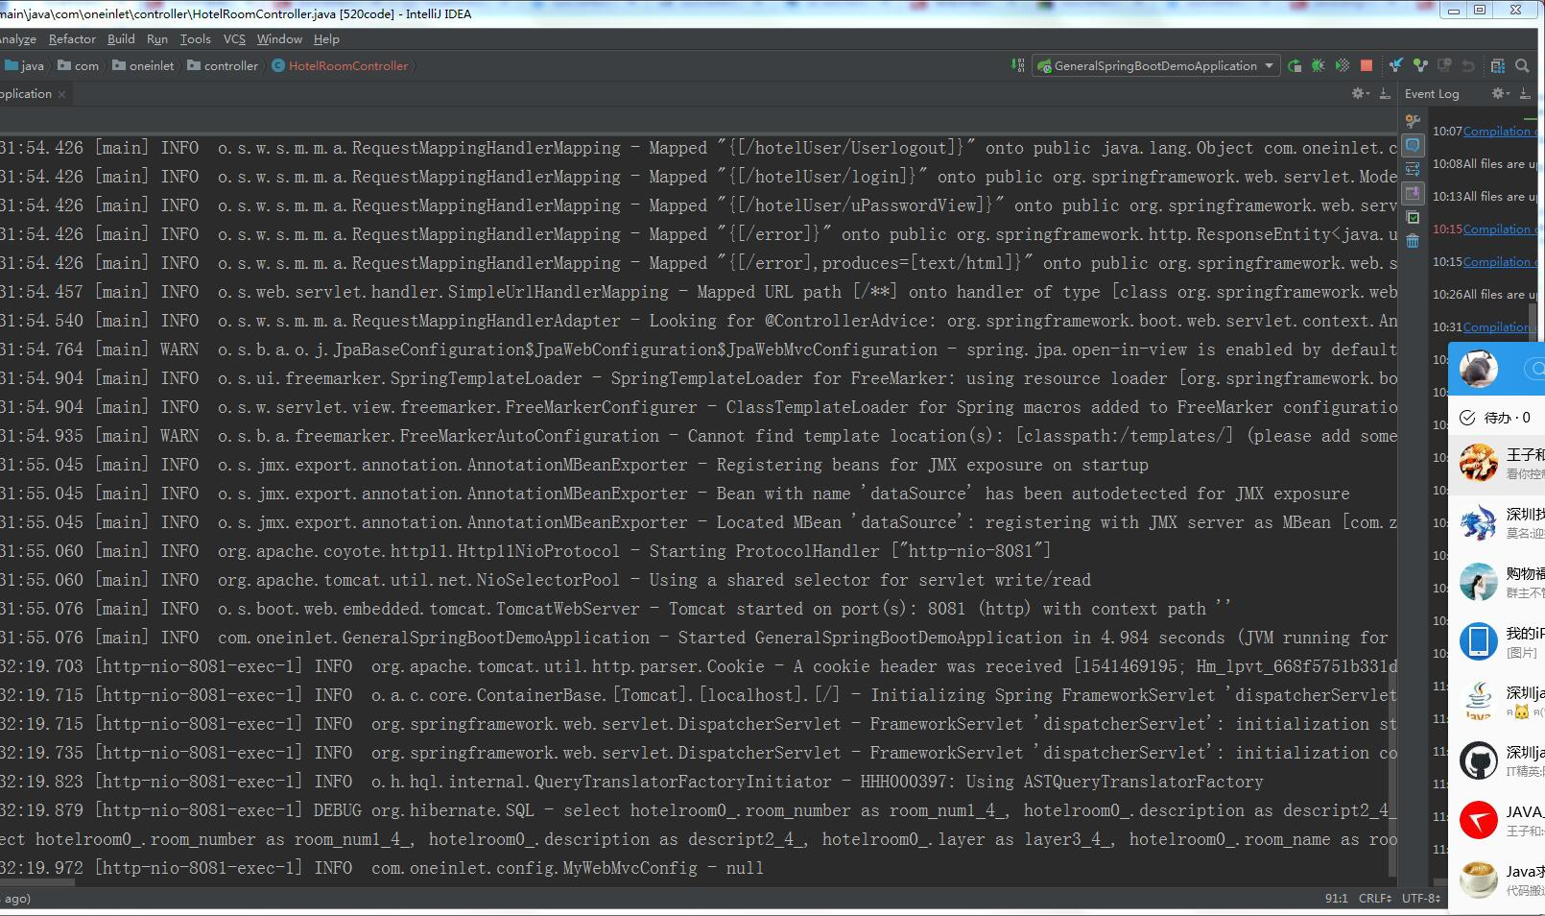
Task: Click the user avatar in the chat window
Action: tap(1479, 369)
